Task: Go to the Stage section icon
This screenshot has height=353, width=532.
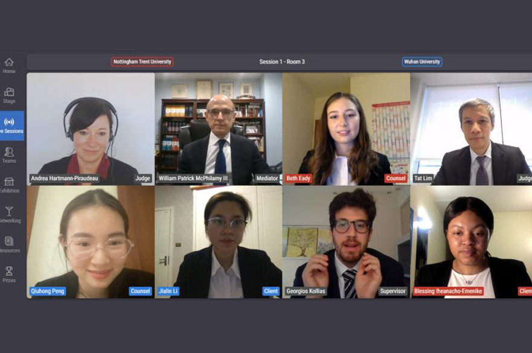Action: (x=9, y=92)
